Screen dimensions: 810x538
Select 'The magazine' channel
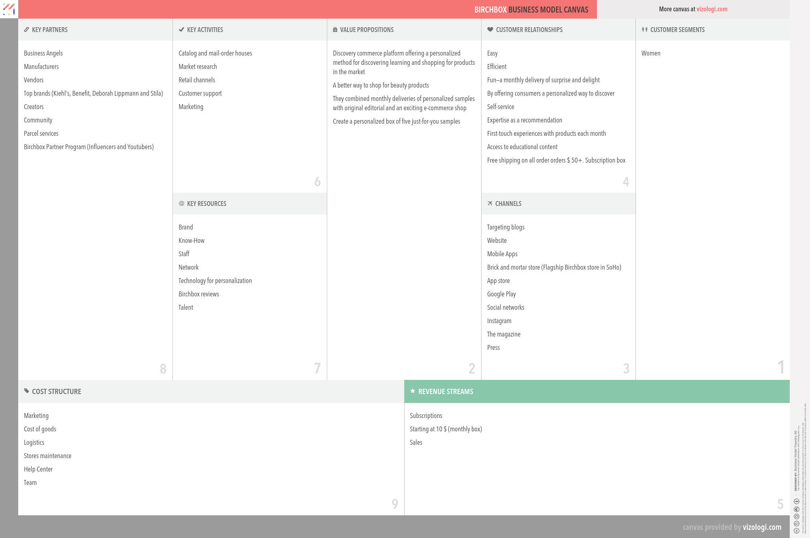click(x=504, y=334)
